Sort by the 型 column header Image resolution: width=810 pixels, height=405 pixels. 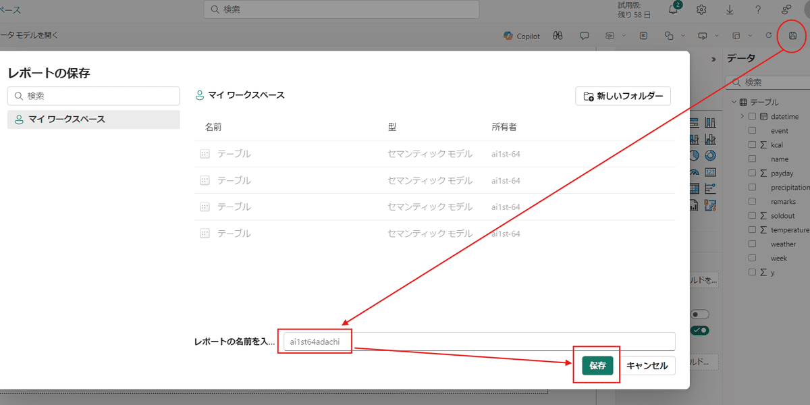(x=392, y=127)
